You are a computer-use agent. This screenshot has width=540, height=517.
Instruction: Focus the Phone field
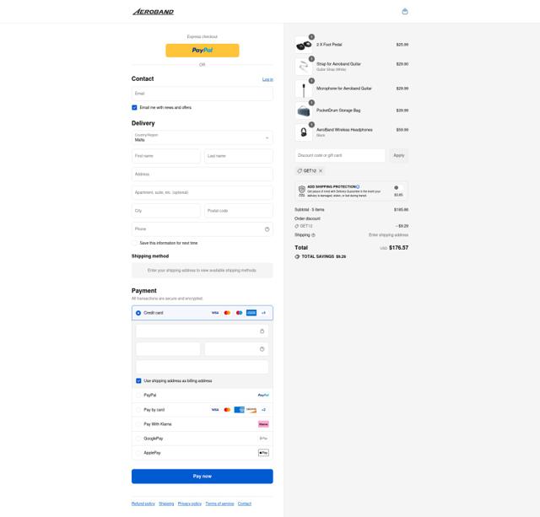click(202, 229)
